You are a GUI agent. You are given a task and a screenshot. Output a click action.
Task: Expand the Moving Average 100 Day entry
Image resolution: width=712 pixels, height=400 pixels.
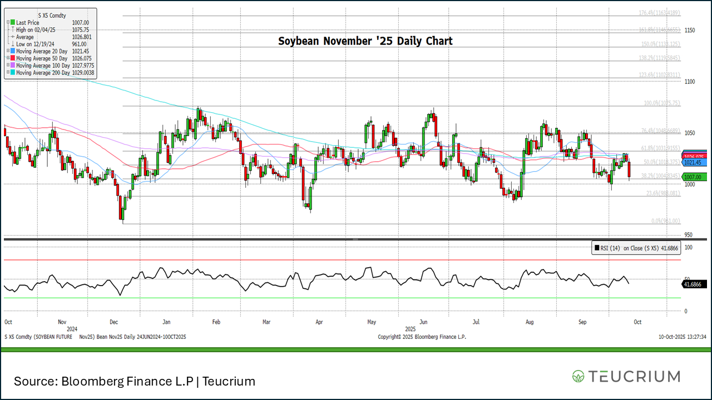(x=8, y=66)
